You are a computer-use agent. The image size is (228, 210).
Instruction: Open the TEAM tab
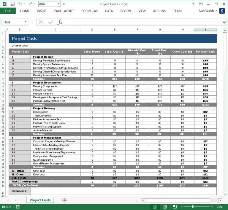point(177,11)
